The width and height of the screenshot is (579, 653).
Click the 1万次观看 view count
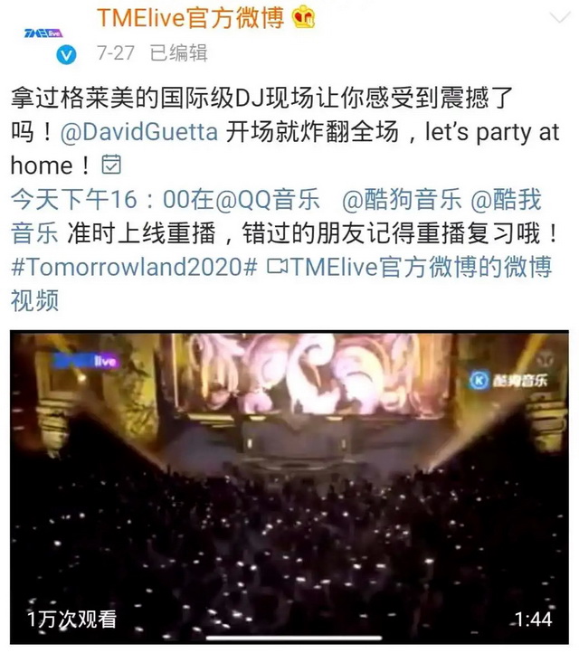click(72, 620)
